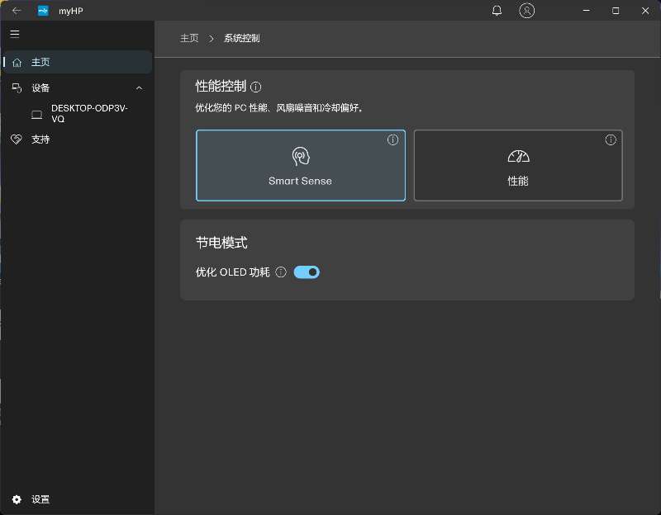Open the user account profile icon
Viewport: 661px width, 515px height.
(x=526, y=11)
